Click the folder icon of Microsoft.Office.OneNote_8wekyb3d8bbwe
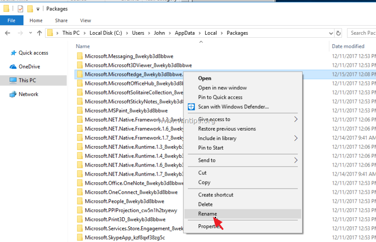The height and width of the screenshot is (242, 376). [x=80, y=183]
